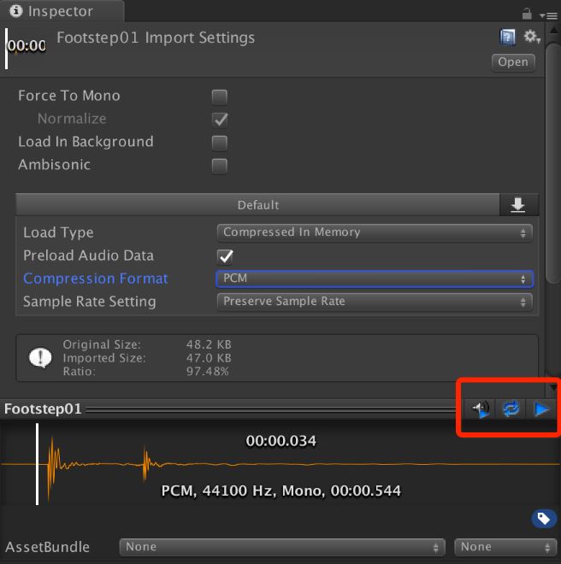Toggle auto-play audio preview icon

click(x=481, y=409)
